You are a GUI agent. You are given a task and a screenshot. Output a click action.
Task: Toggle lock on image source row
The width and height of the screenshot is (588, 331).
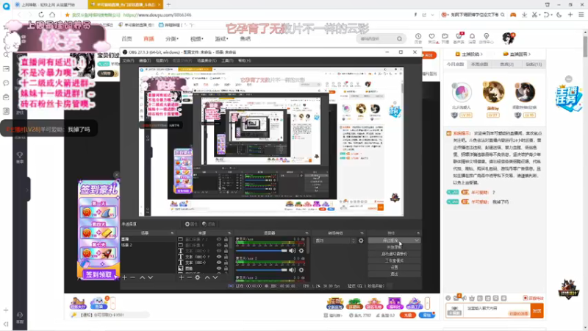pos(226,268)
